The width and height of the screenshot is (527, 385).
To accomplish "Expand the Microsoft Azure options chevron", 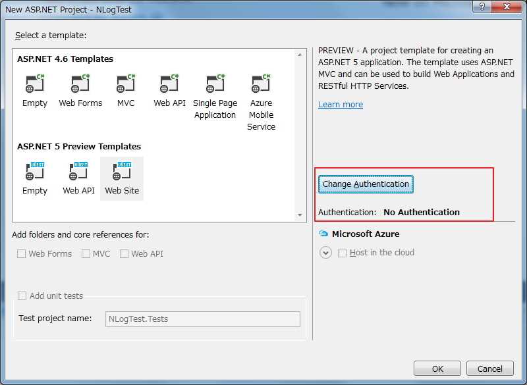I will [x=325, y=253].
